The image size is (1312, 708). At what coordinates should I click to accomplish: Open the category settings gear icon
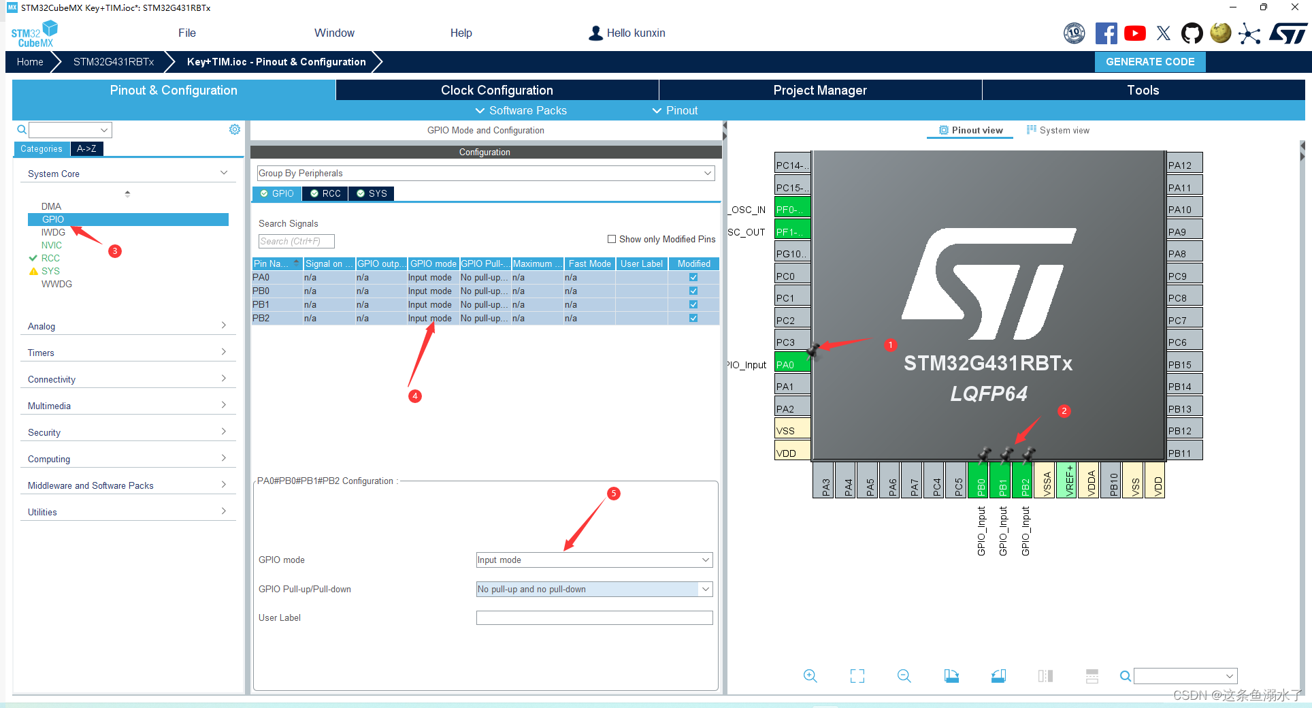coord(235,129)
